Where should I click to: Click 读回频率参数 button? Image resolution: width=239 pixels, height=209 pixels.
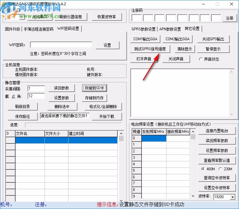(x=217, y=141)
